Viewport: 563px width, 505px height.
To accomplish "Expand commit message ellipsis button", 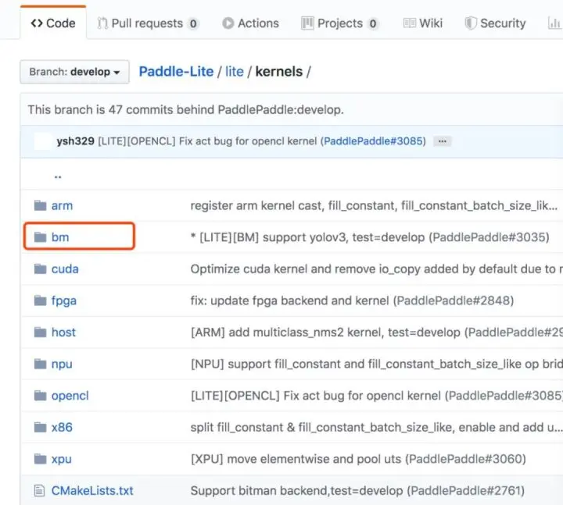I will [443, 141].
